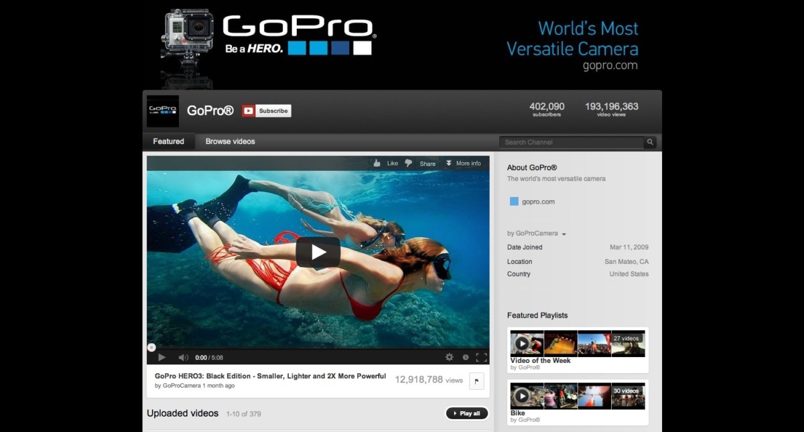Open the Browse videos tab

click(x=230, y=141)
